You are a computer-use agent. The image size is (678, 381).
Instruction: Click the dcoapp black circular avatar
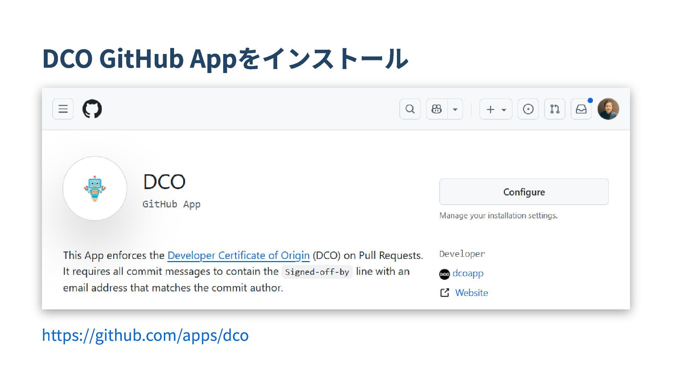[x=444, y=274]
